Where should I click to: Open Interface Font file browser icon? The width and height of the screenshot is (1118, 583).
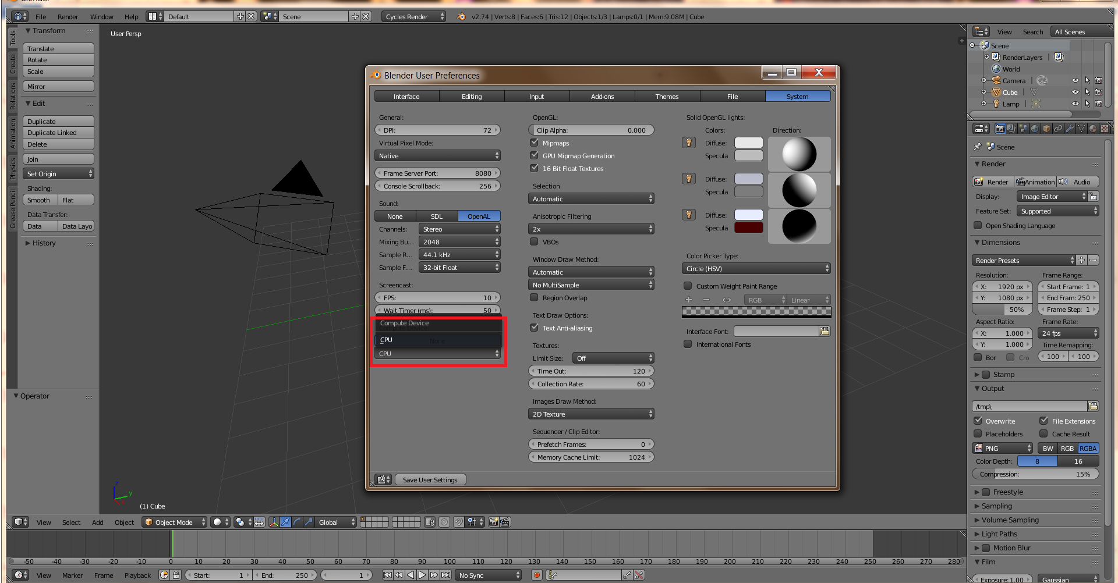(824, 331)
